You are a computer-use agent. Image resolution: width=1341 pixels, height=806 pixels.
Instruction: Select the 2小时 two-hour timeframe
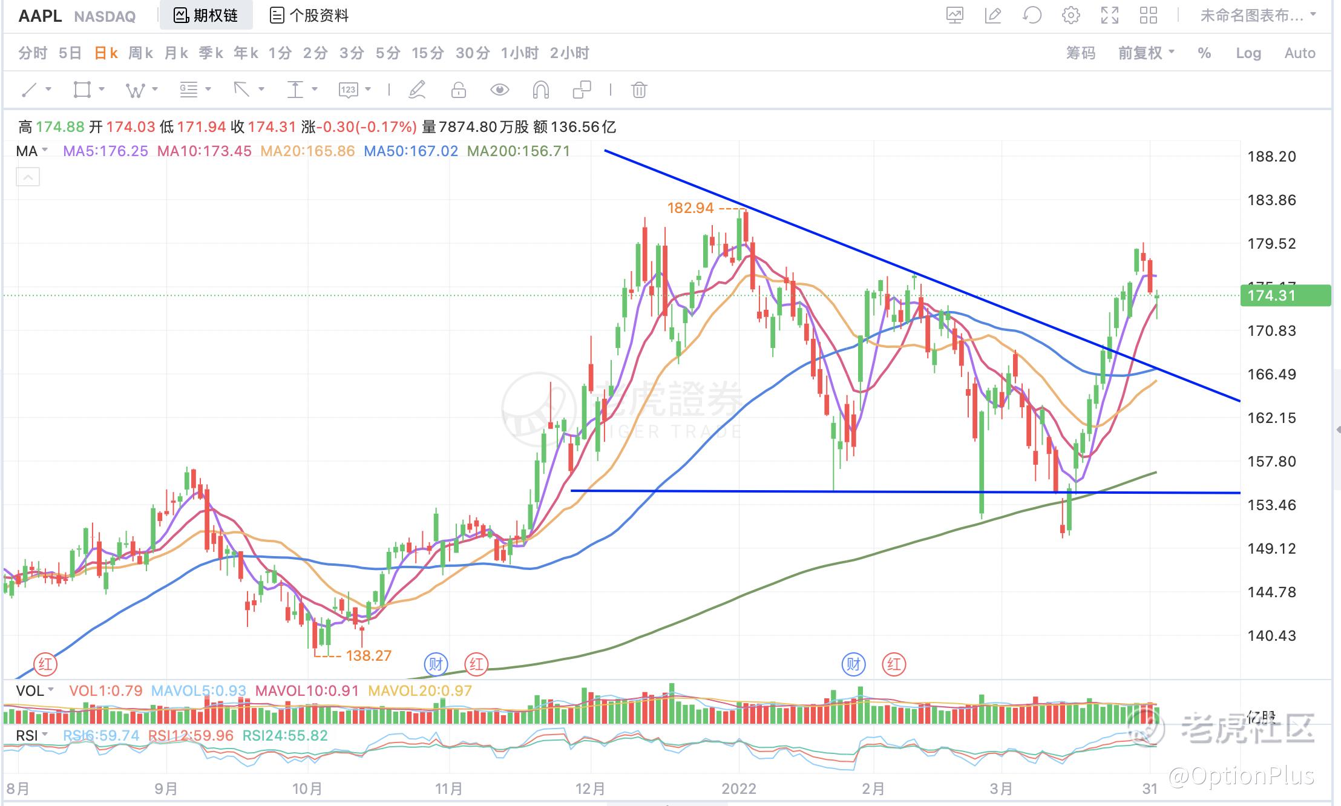[x=569, y=53]
